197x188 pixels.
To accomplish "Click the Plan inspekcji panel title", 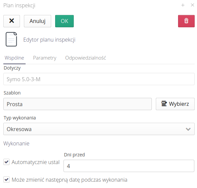I will (x=19, y=6).
